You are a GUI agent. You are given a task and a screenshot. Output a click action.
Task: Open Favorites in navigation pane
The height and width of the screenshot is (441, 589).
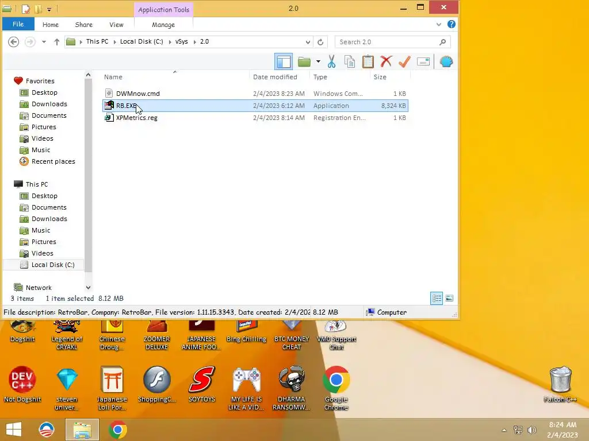tap(40, 81)
